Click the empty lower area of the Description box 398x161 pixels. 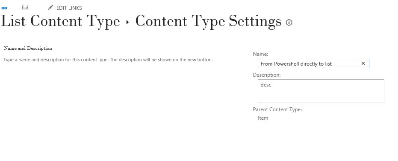pos(321,96)
